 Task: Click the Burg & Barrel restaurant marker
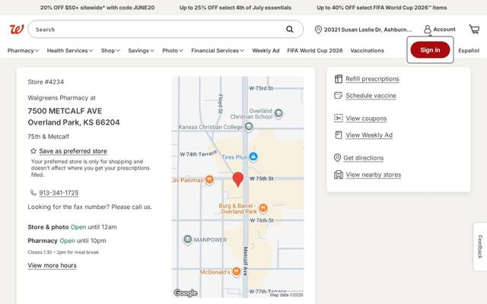(x=263, y=208)
